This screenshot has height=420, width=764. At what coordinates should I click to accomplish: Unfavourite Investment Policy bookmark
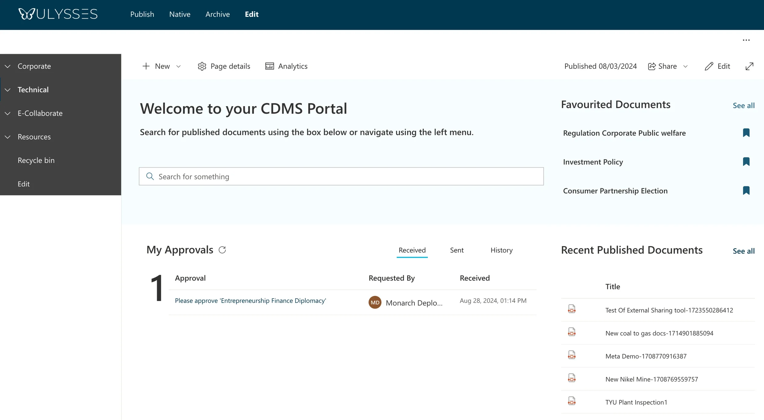click(x=746, y=162)
